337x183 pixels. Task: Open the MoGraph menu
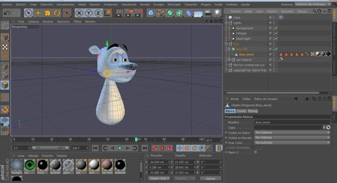[174, 5]
